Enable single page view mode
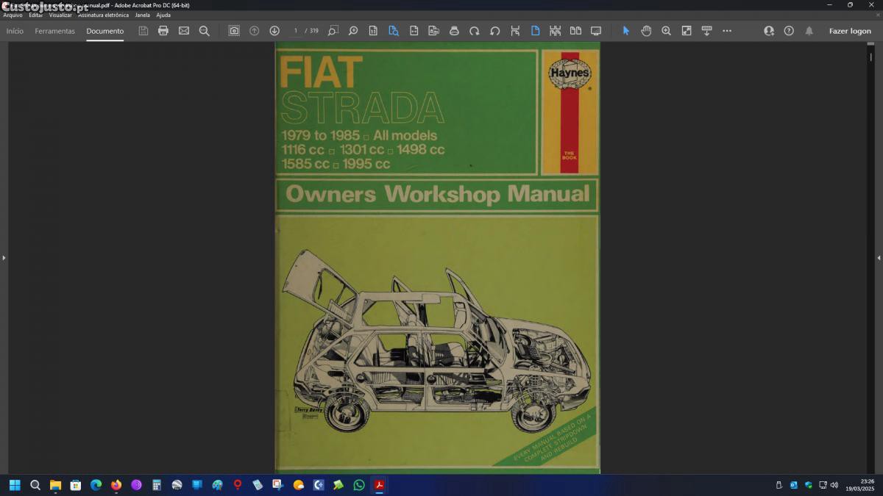The image size is (883, 496). 535,31
